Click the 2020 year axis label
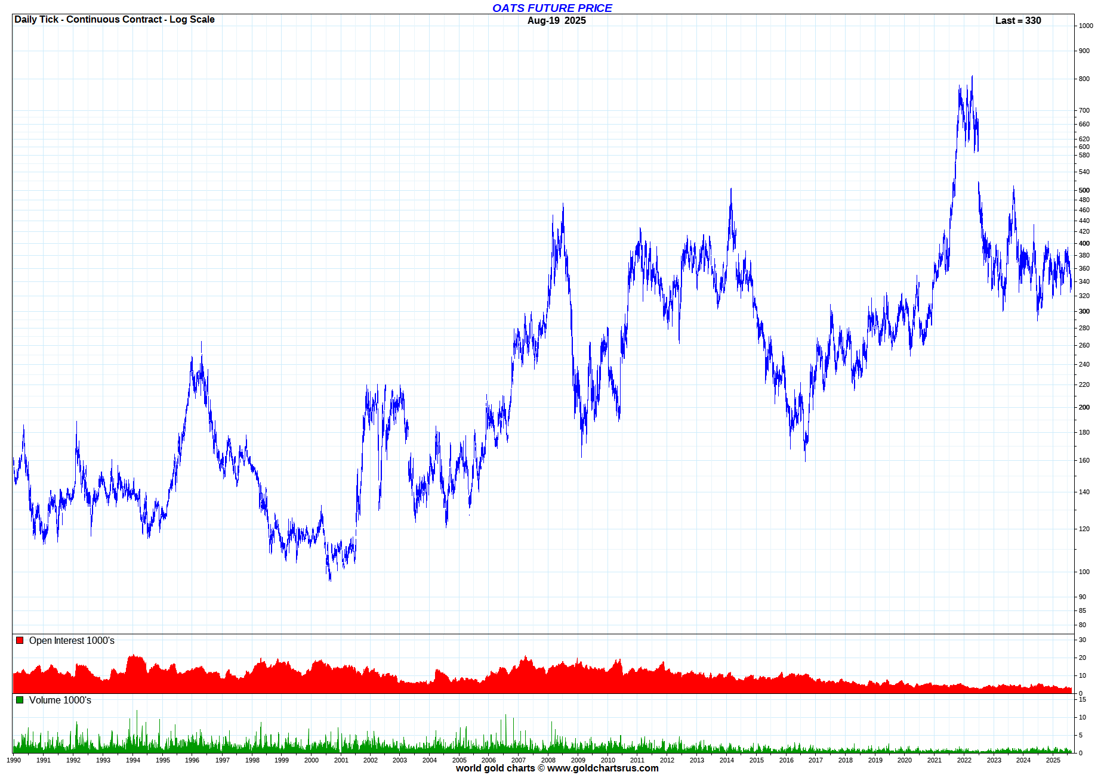 pyautogui.click(x=905, y=760)
